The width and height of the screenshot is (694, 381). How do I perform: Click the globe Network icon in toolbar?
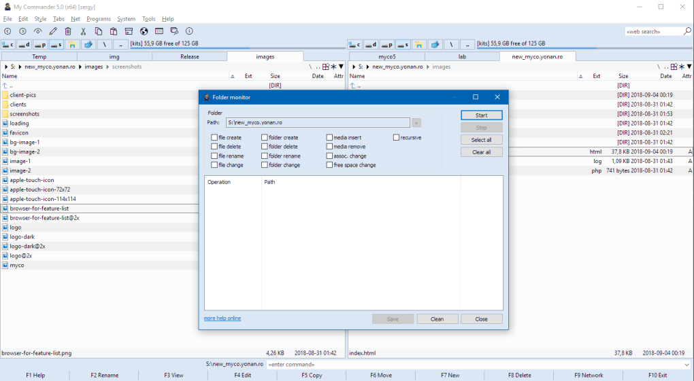point(144,31)
